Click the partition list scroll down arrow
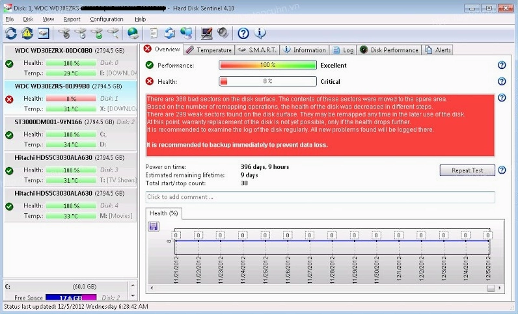518x314 pixels. point(133,296)
